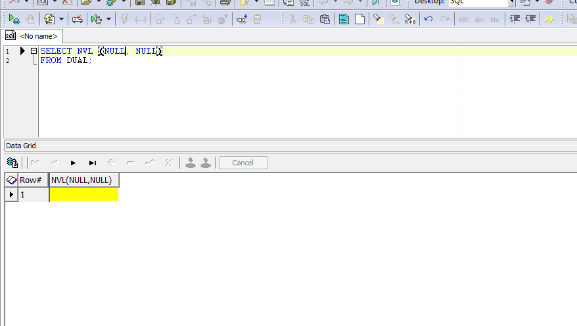This screenshot has width=577, height=326.
Task: Select the yellow NULL result cell
Action: [x=83, y=195]
